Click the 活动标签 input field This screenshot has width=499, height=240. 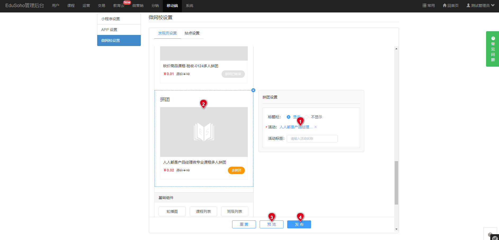click(x=312, y=139)
